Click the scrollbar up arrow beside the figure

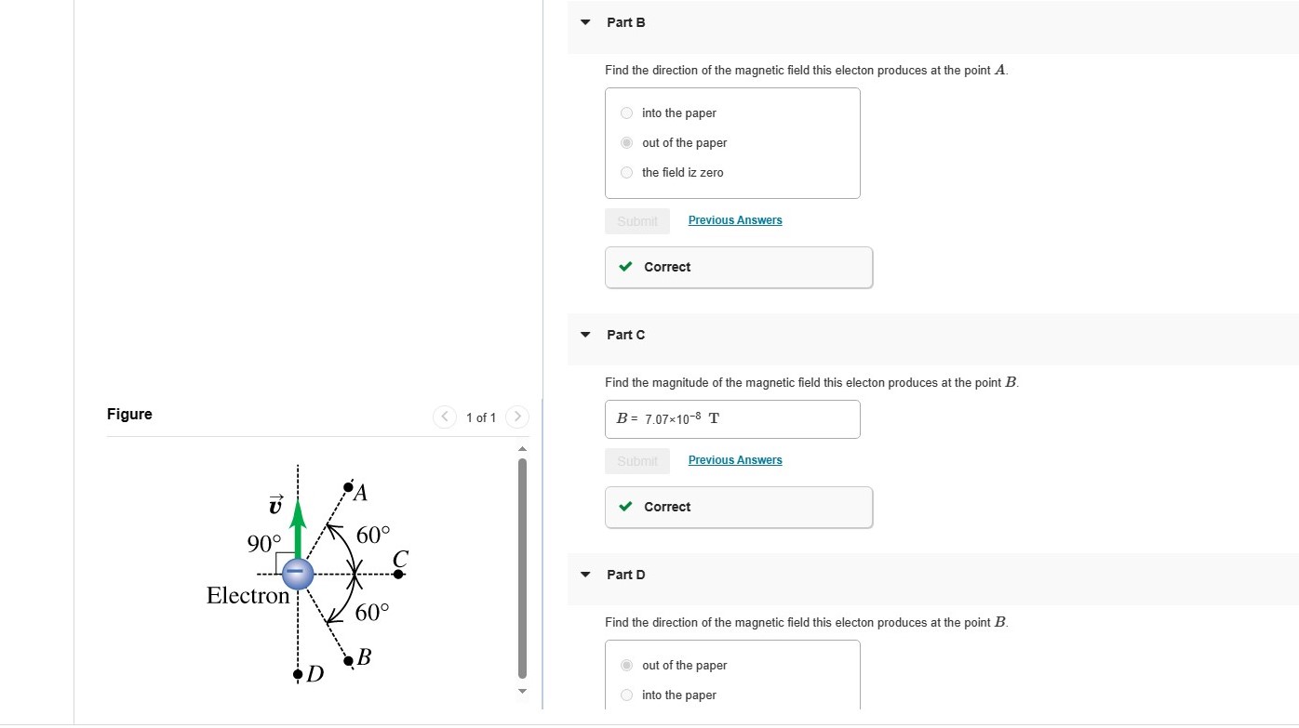pyautogui.click(x=522, y=448)
